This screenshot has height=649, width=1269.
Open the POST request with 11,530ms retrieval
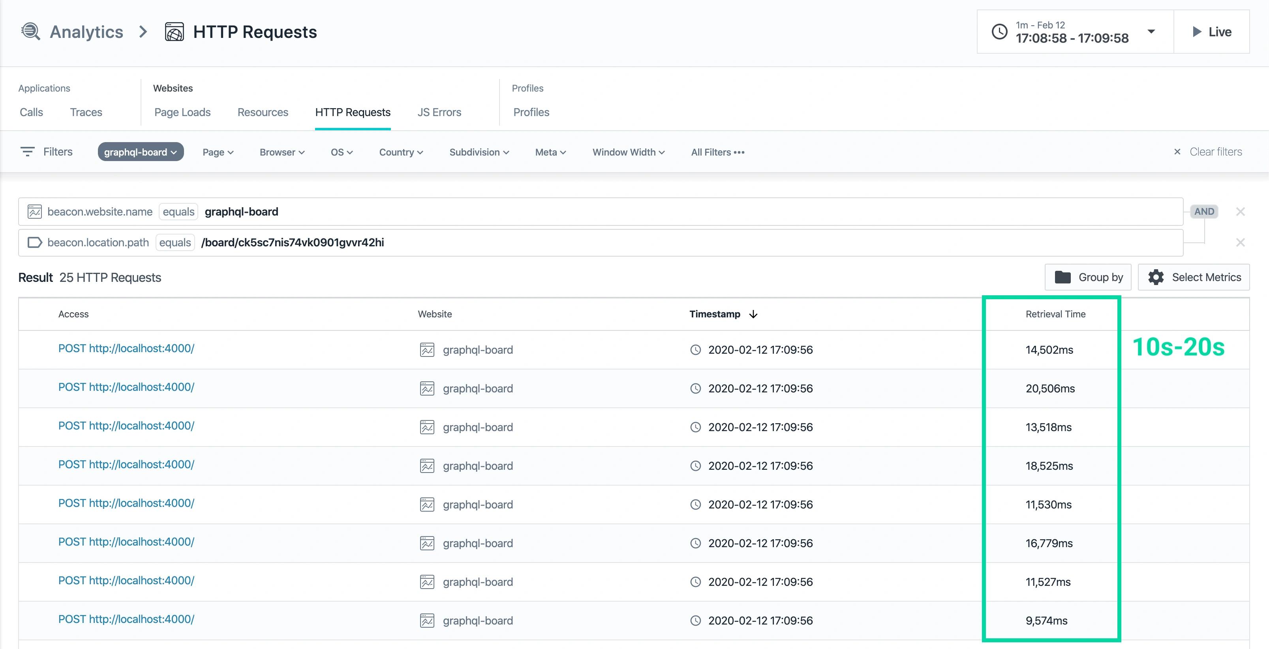pos(126,503)
